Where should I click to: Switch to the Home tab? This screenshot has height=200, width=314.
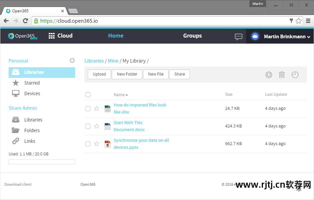click(x=116, y=36)
